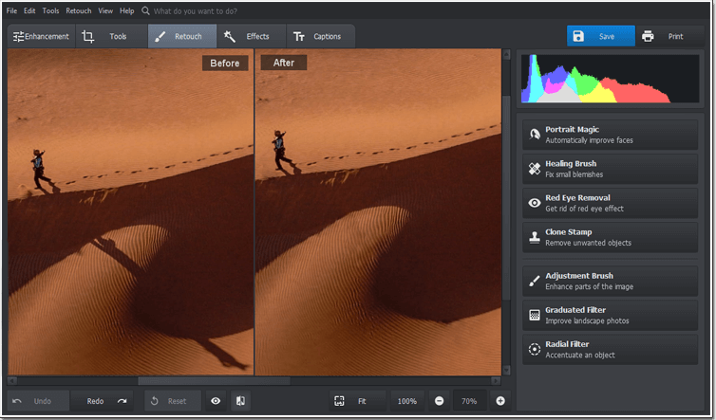Click the Reset button
Viewport: 716px width, 420px height.
coord(173,401)
